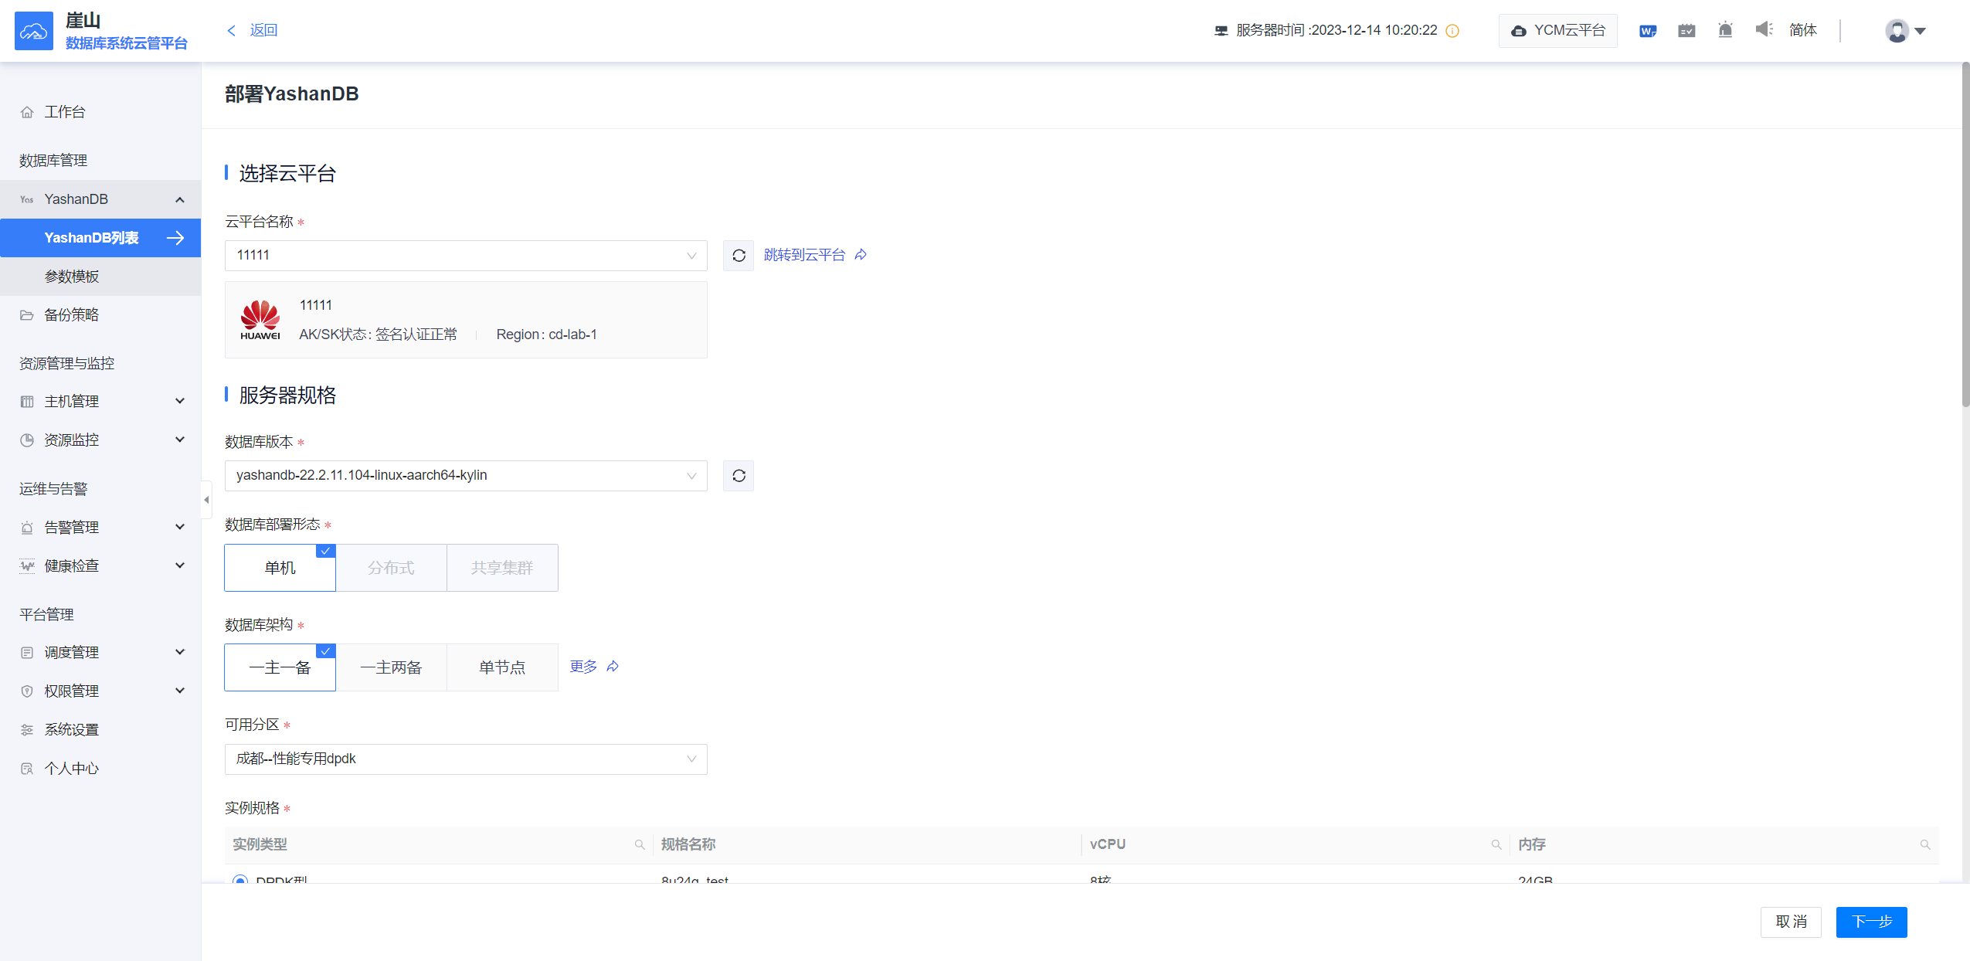Click the server time info icon
1970x961 pixels.
point(1452,31)
